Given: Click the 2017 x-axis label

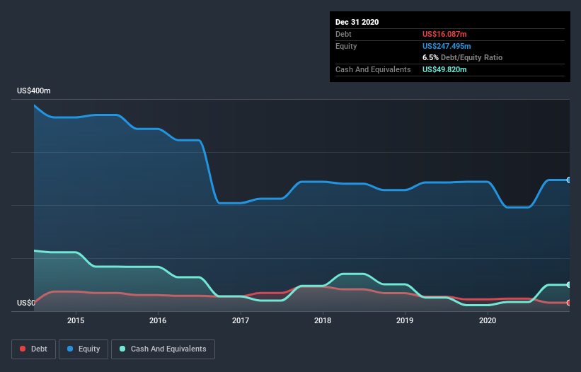Looking at the screenshot, I should pyautogui.click(x=241, y=320).
